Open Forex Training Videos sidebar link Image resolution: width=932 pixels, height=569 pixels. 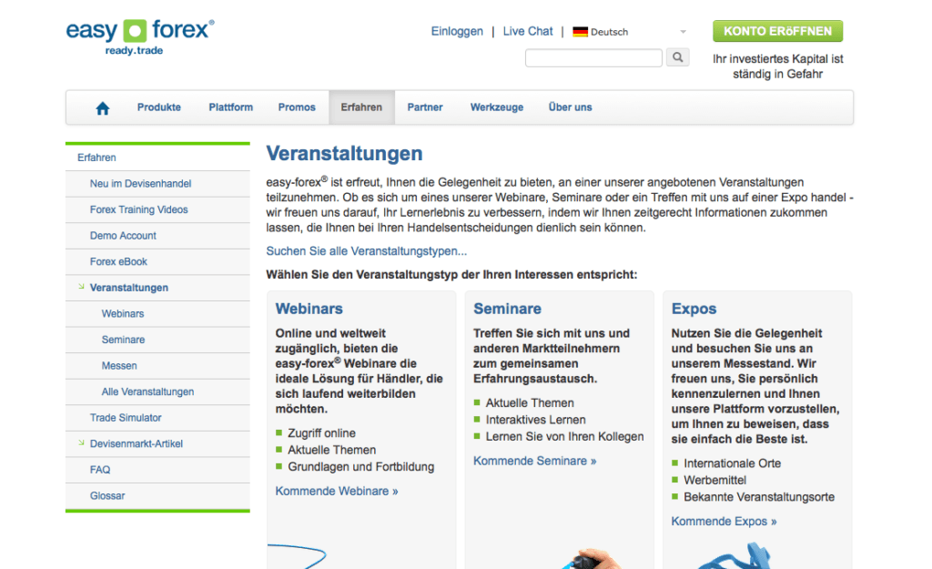(x=138, y=209)
